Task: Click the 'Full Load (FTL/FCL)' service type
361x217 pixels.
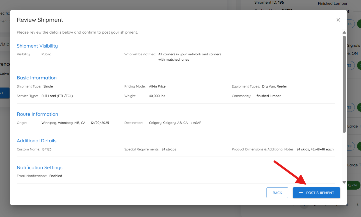Action: 57,96
